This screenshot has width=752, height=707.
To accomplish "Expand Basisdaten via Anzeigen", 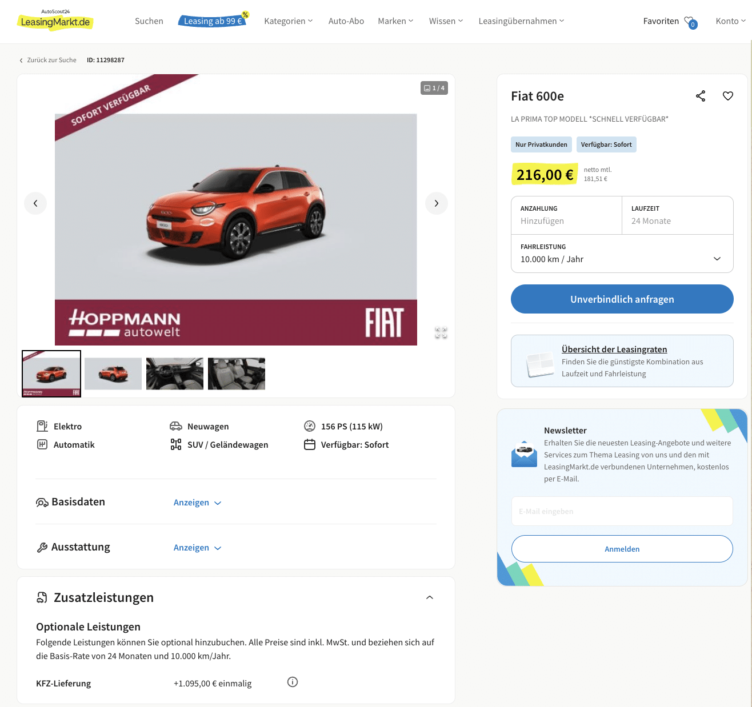I will (197, 503).
